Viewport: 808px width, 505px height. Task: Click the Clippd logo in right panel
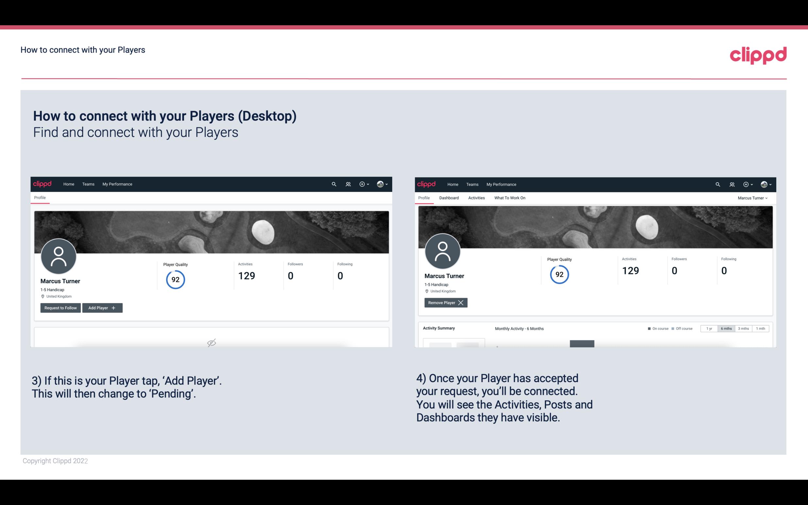(x=427, y=184)
